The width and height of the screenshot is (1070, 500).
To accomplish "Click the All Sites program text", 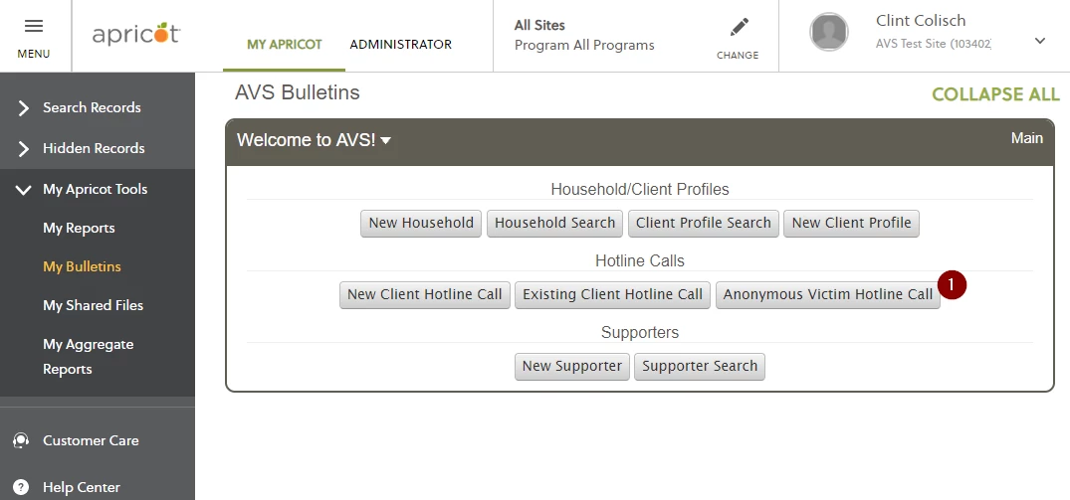I will (x=539, y=25).
